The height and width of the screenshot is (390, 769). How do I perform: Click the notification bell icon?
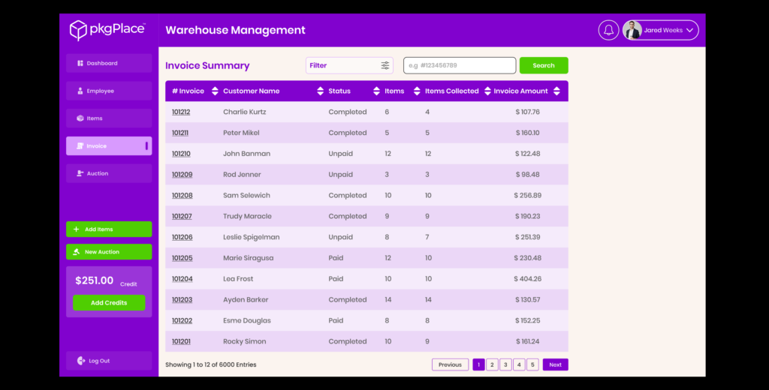[x=608, y=30]
